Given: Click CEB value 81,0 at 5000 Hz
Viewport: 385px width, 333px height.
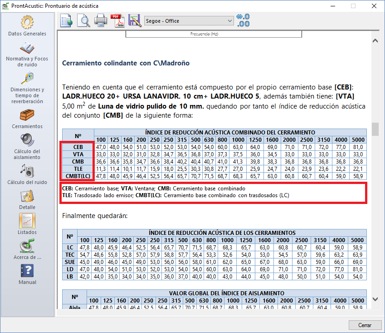Looking at the screenshot, I should coord(358,147).
